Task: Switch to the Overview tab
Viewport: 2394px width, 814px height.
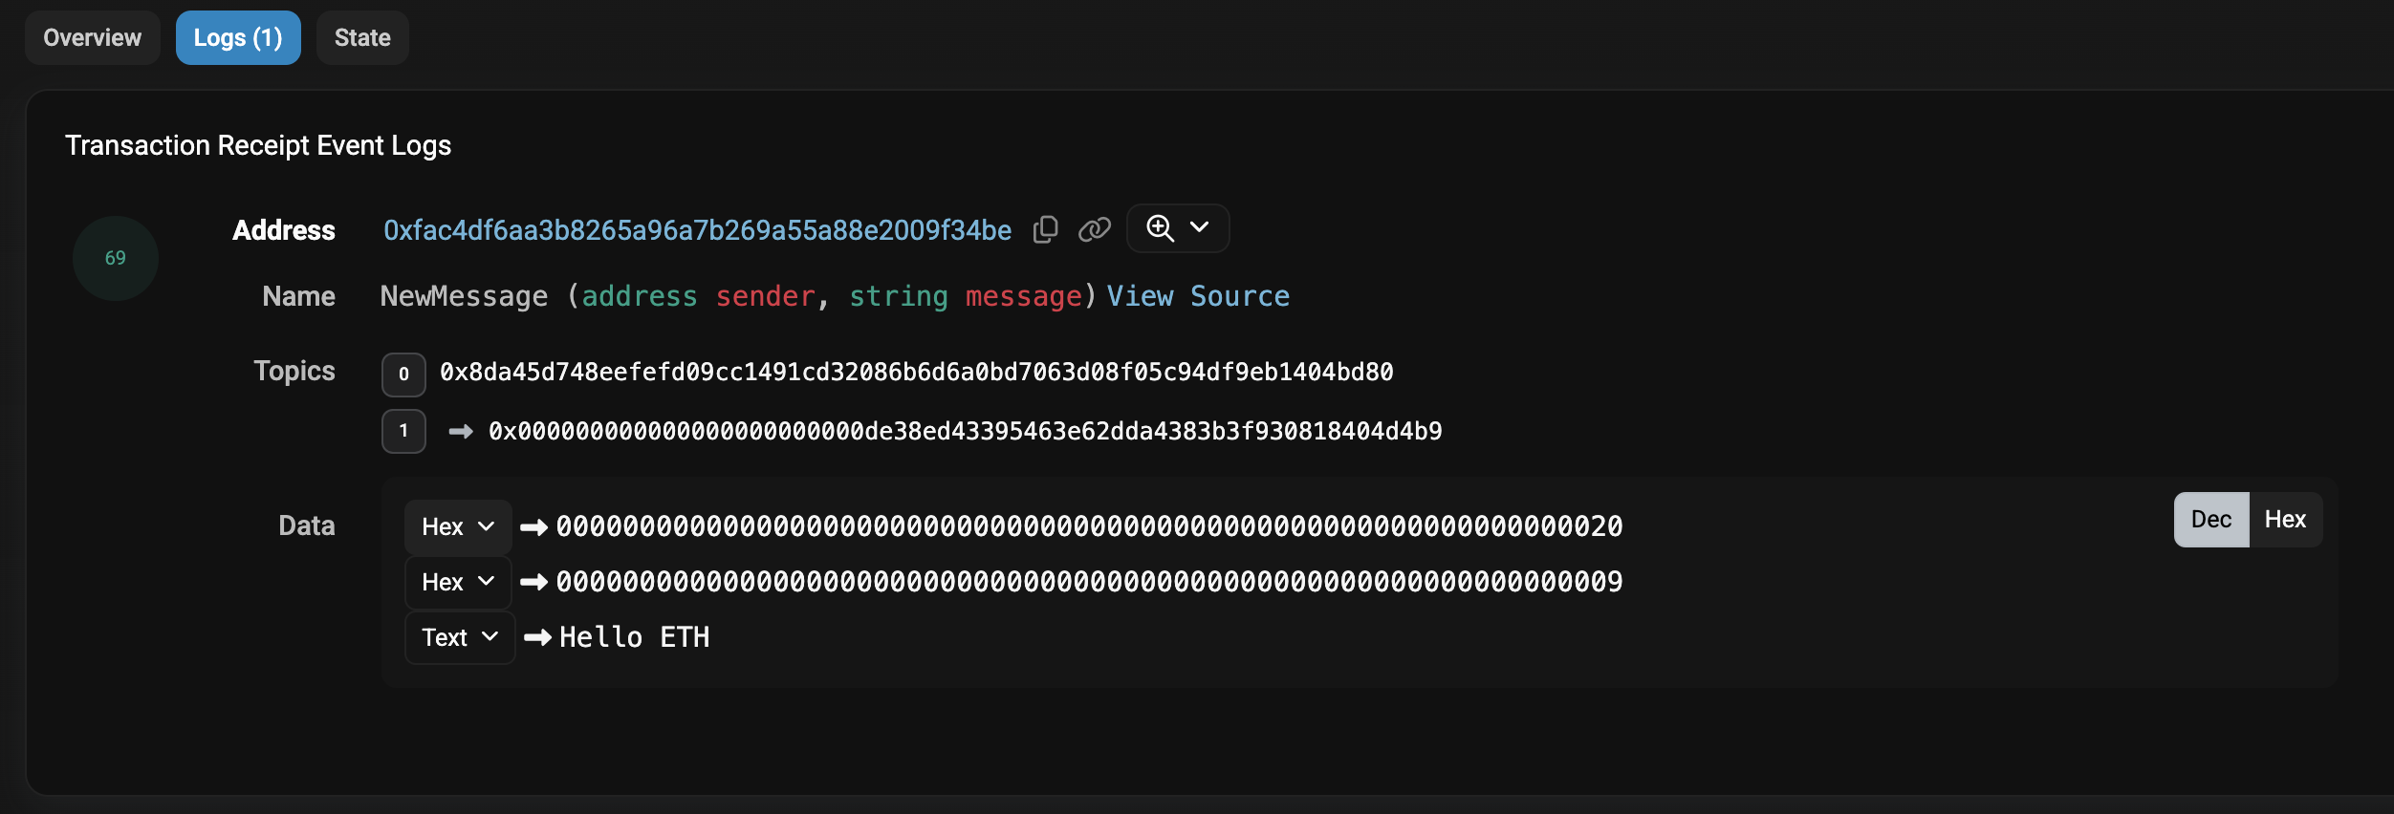Action: 93,38
